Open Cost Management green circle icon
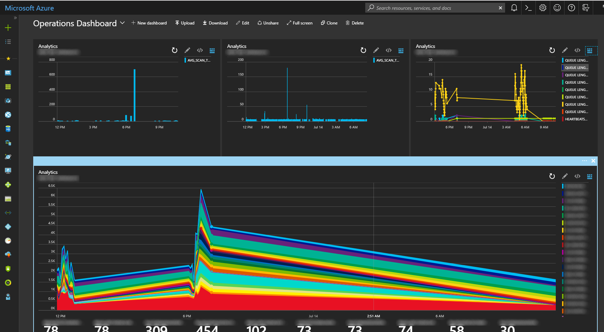This screenshot has width=604, height=332. tap(8, 283)
